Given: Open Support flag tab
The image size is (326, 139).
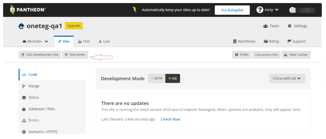Looking at the screenshot, I should [x=296, y=41].
